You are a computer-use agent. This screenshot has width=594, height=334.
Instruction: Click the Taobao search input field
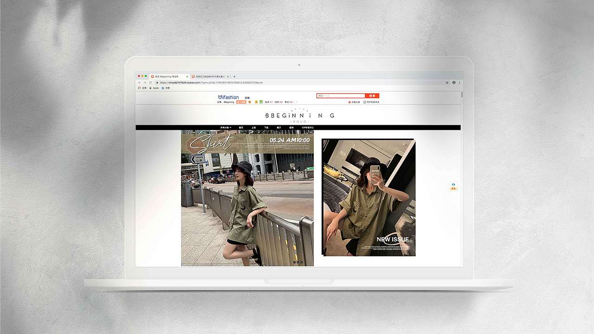[x=341, y=96]
